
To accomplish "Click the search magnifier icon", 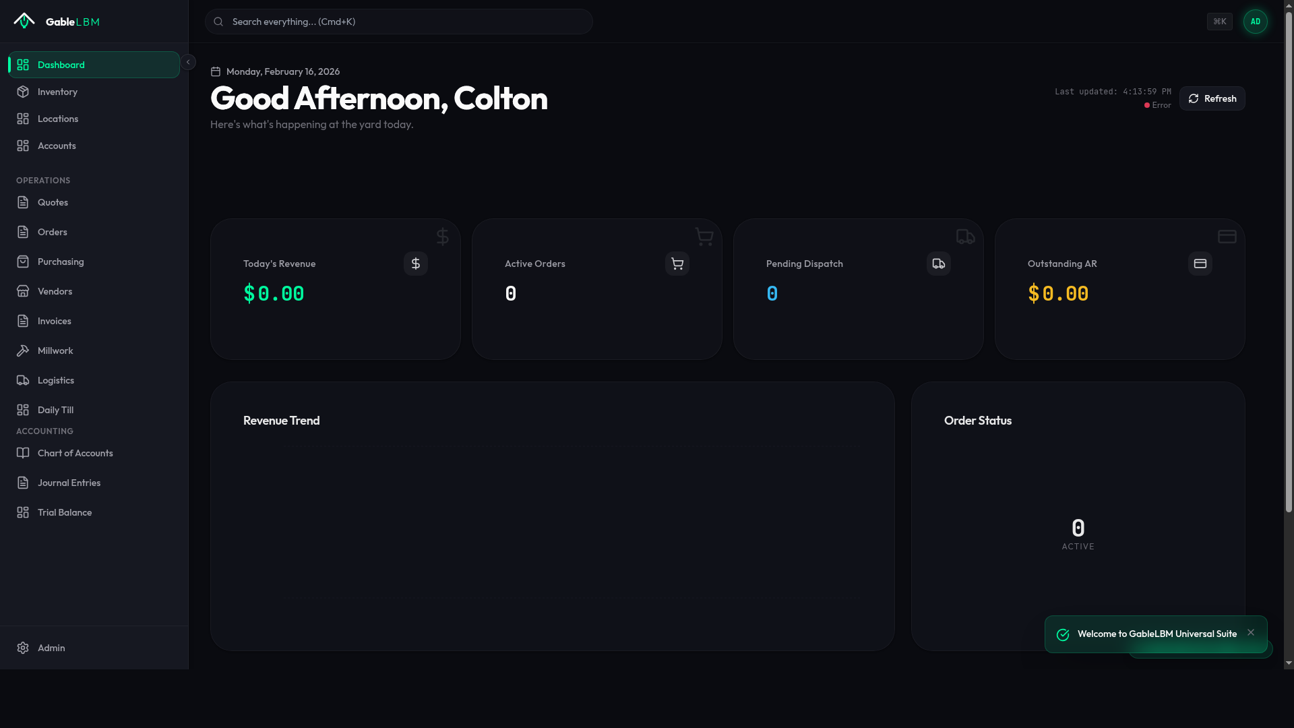I will coord(218,22).
